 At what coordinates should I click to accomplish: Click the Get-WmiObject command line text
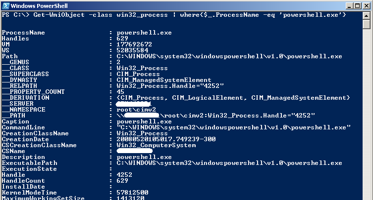point(174,15)
